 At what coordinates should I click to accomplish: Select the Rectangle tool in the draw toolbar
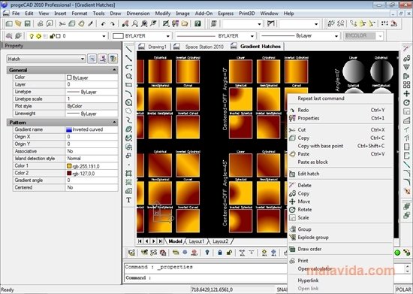click(x=128, y=85)
